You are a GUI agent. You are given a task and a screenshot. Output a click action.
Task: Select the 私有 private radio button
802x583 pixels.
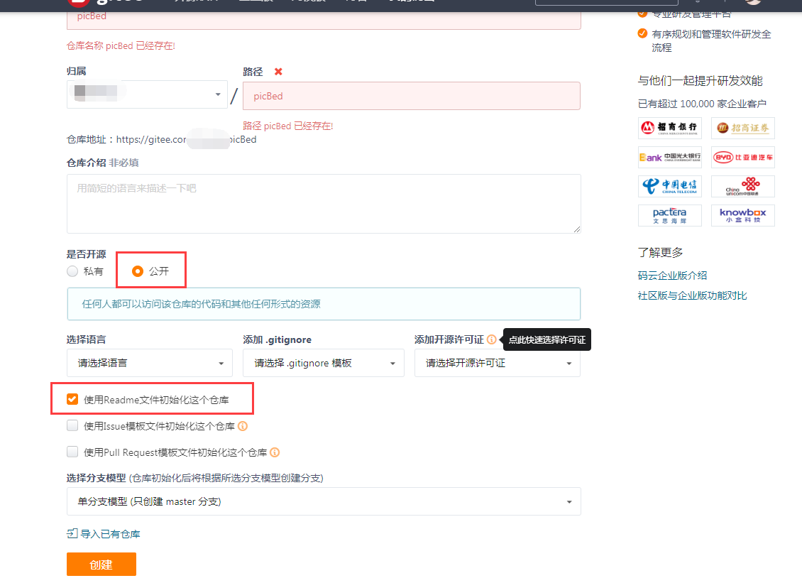[72, 271]
